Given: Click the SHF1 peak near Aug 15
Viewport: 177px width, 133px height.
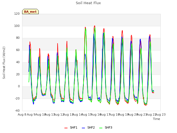Looking at the screenshot, I should (85, 27).
